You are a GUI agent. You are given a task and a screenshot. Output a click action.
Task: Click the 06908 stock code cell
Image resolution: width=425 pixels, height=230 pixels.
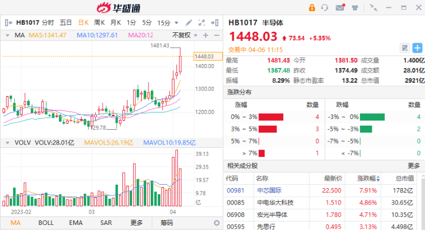pyautogui.click(x=236, y=215)
